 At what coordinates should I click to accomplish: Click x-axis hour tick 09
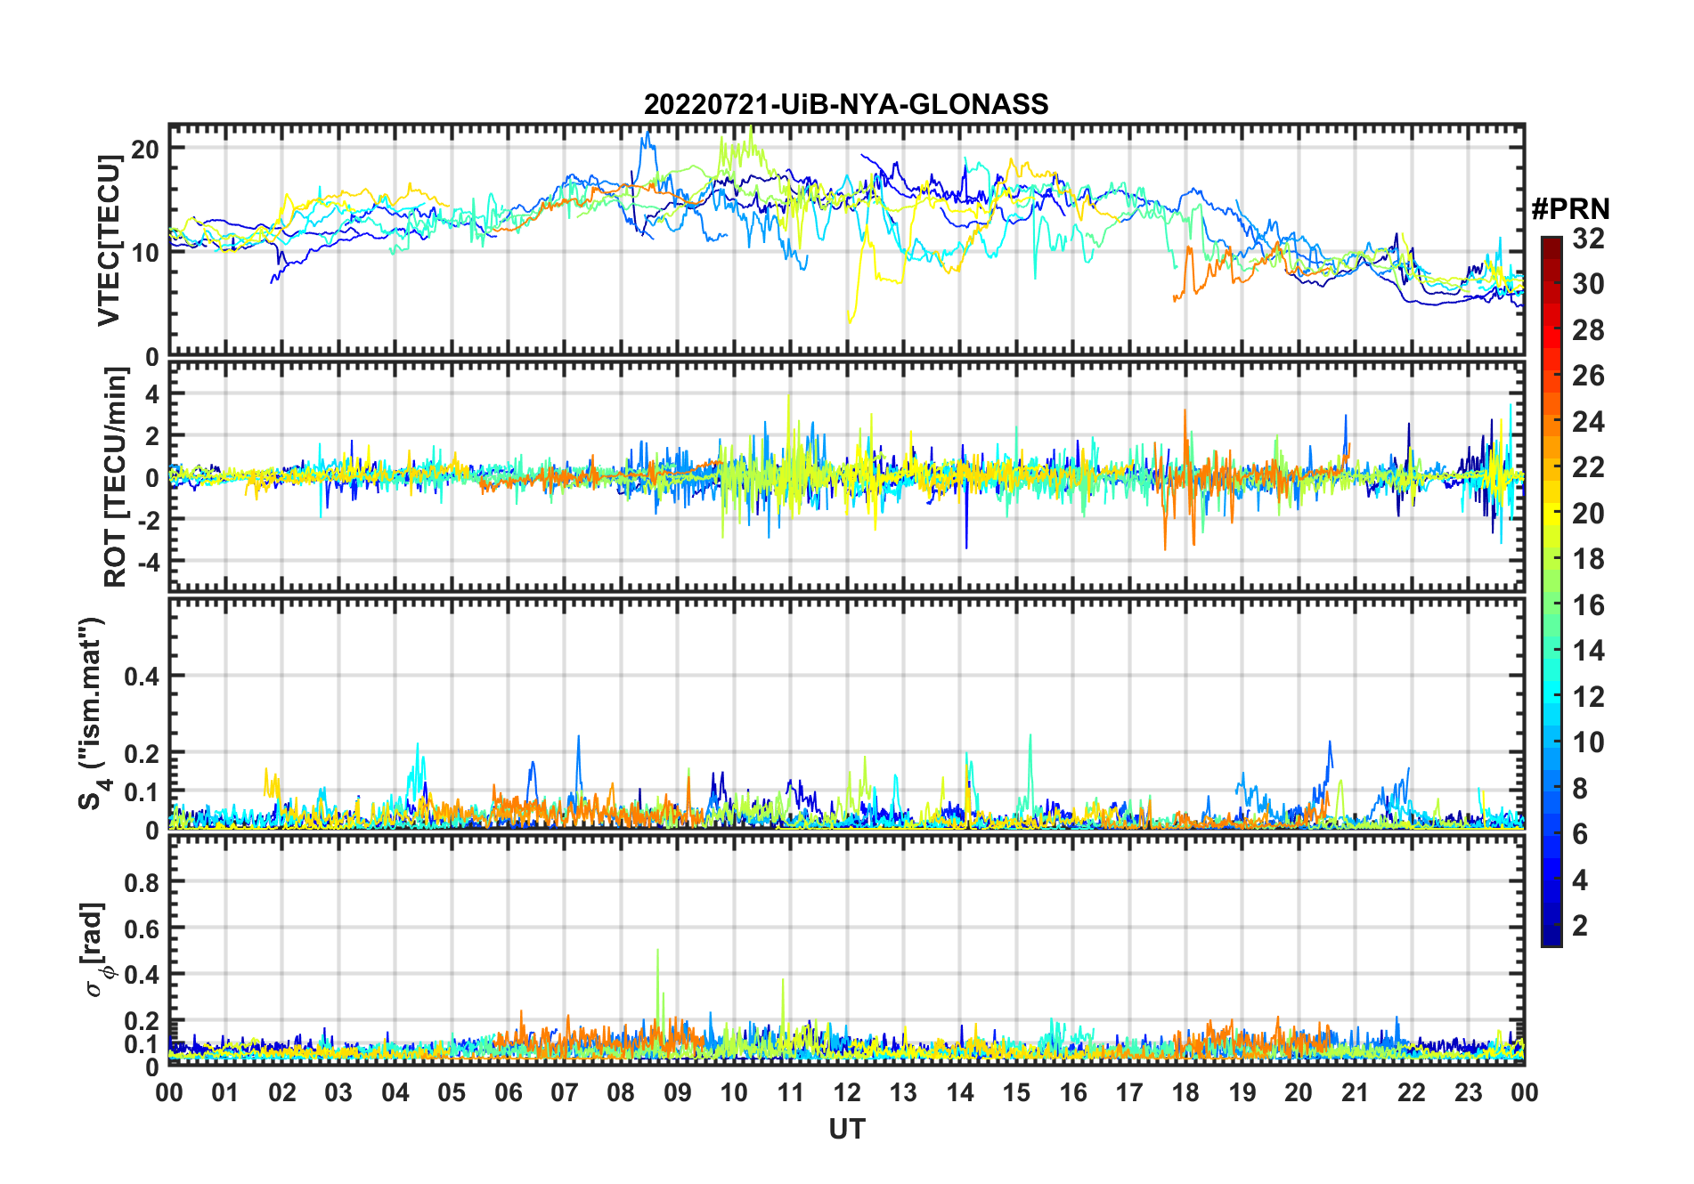(678, 1092)
